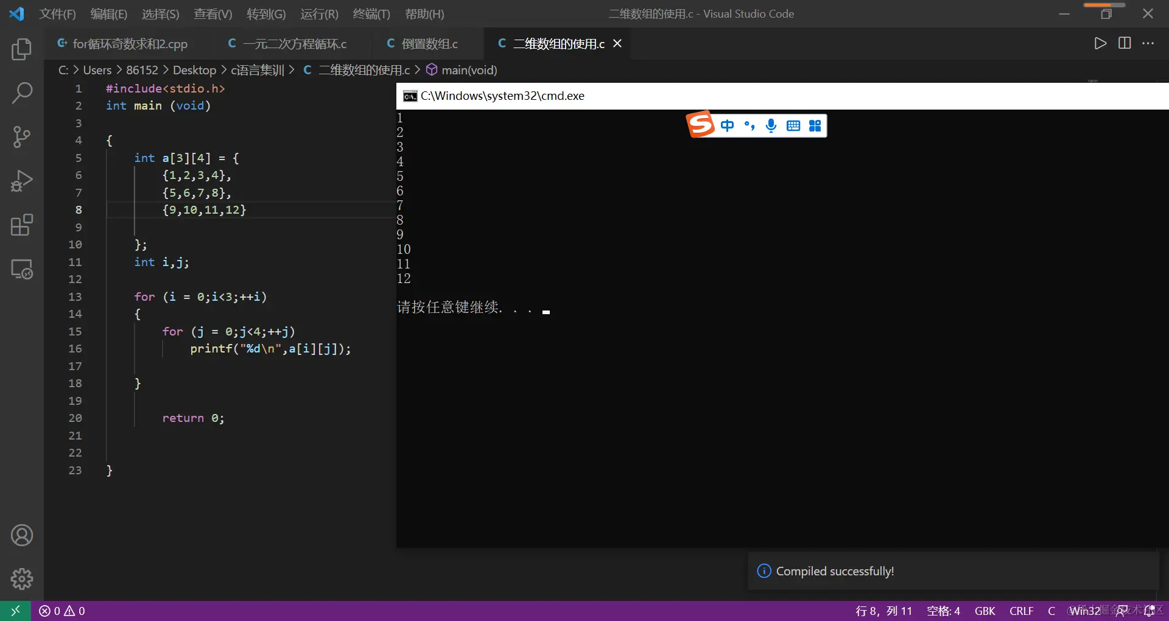Open the Extensions view
Viewport: 1169px width, 621px height.
22,225
